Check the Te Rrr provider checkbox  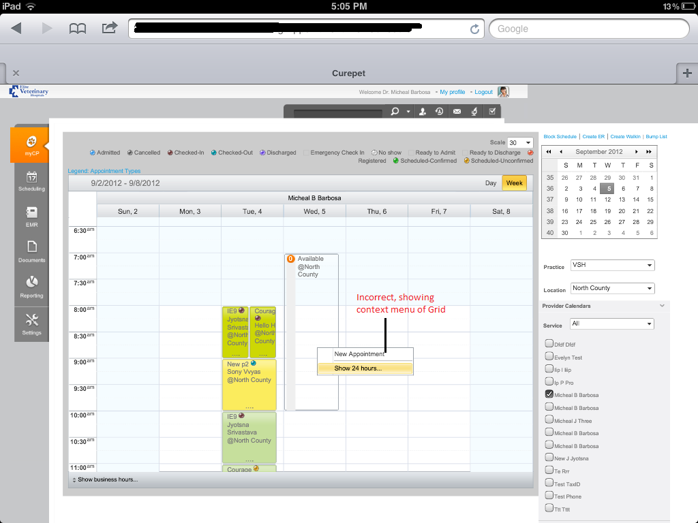pyautogui.click(x=549, y=470)
